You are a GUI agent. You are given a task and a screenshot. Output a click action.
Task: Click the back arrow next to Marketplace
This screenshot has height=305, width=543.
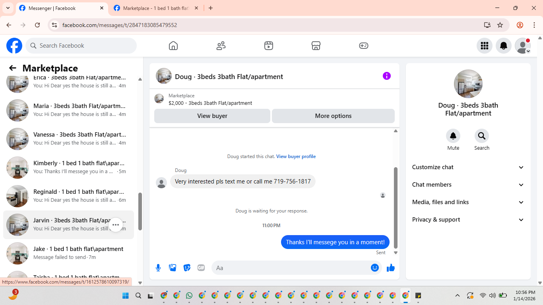[x=13, y=68]
